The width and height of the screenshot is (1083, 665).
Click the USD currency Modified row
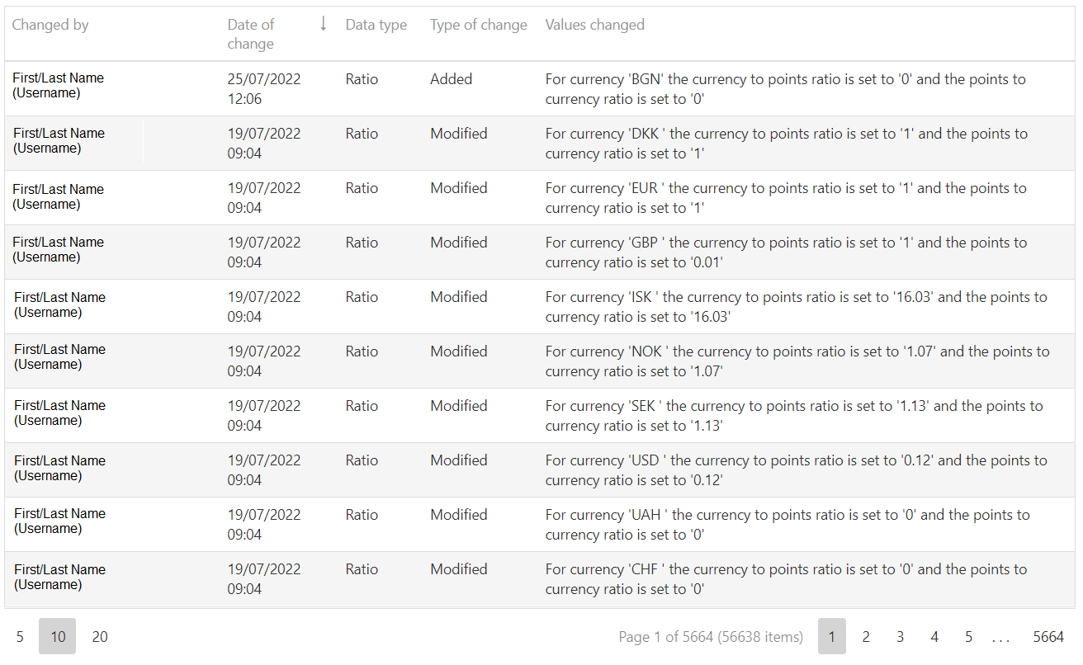tap(540, 470)
